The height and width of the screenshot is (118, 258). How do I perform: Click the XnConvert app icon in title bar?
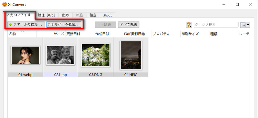(5, 5)
